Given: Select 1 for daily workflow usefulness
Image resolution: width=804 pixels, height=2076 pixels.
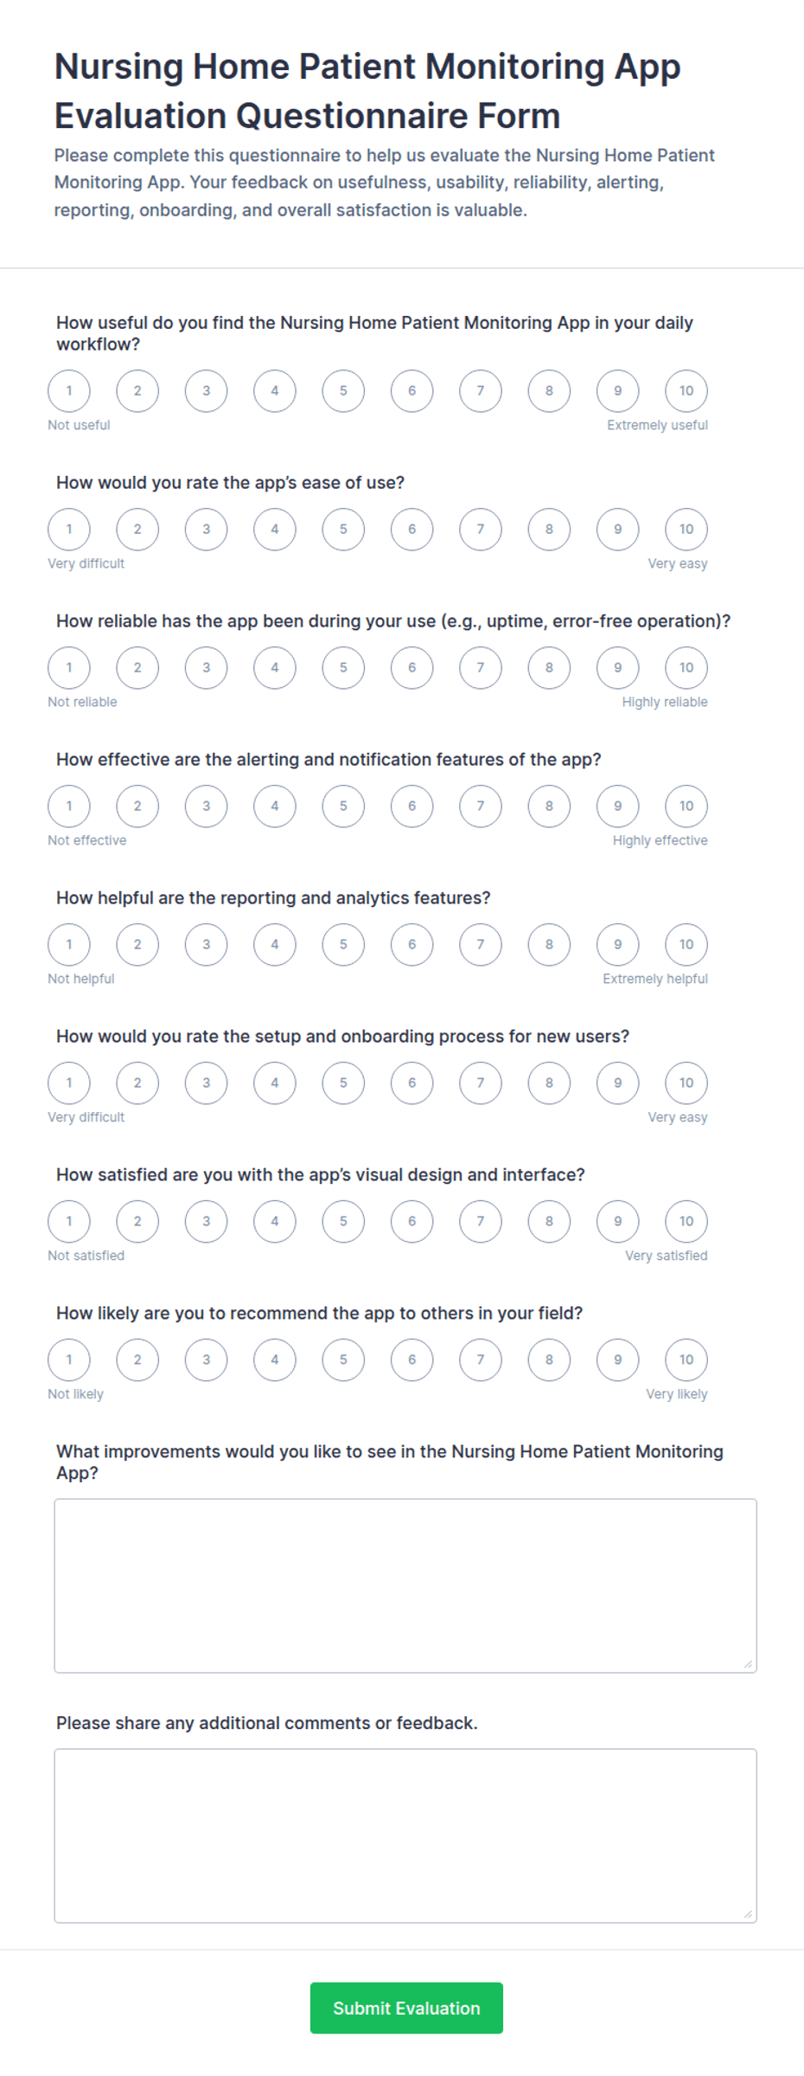Looking at the screenshot, I should pyautogui.click(x=69, y=390).
